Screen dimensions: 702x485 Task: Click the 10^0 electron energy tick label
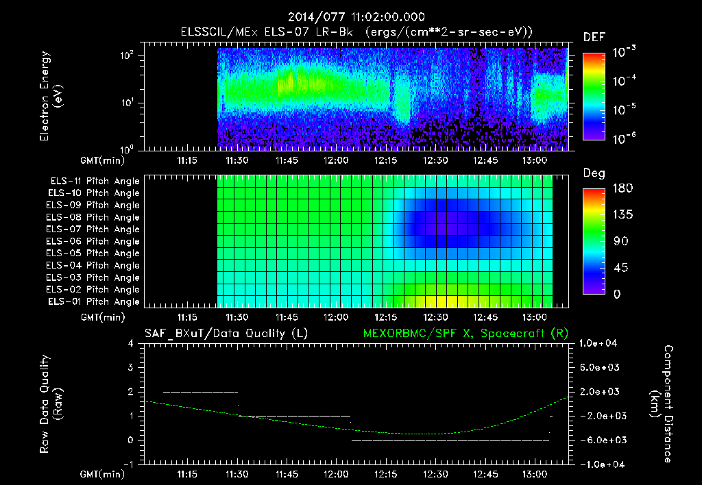(x=127, y=149)
